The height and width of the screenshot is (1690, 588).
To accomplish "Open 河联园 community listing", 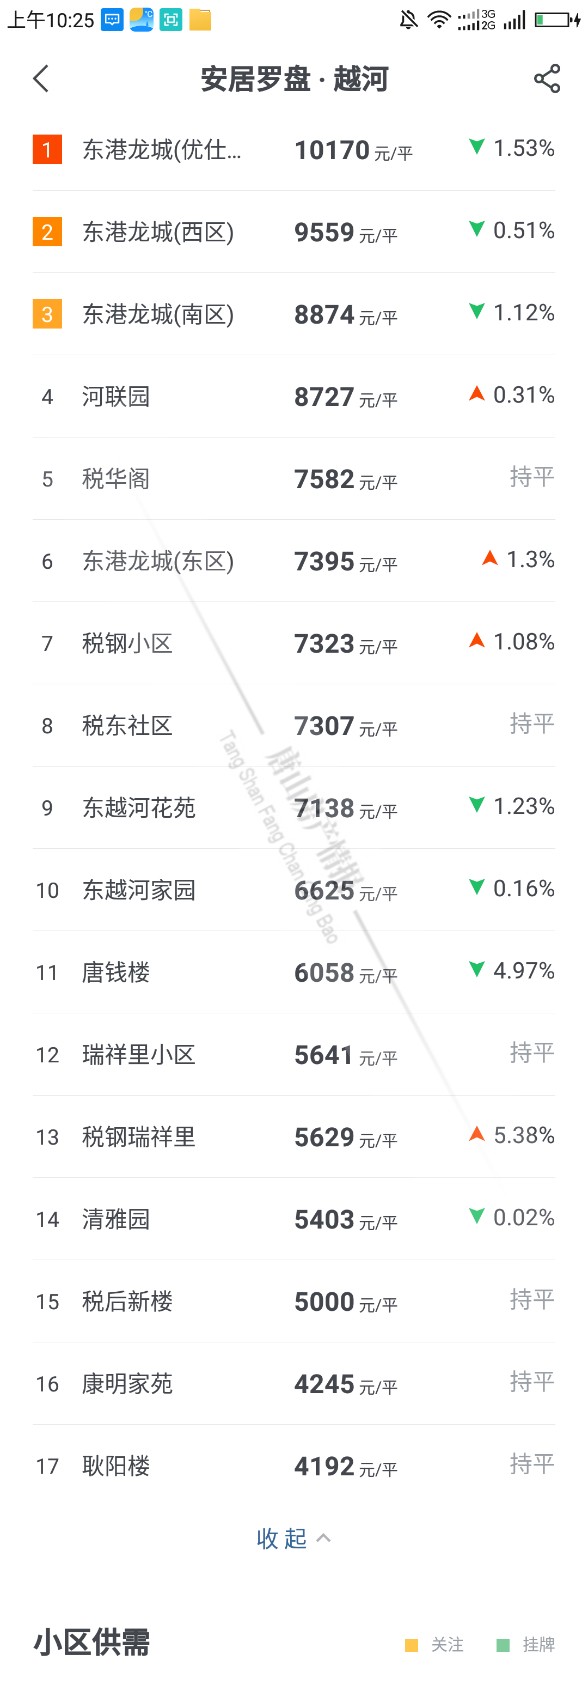I will tap(116, 397).
